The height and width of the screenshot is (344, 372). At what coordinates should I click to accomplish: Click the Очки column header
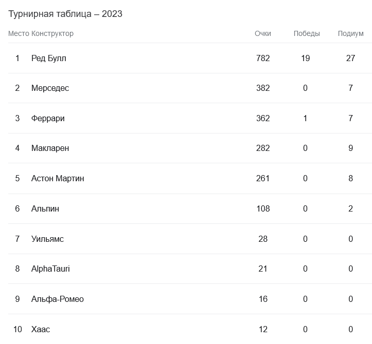[x=262, y=33]
